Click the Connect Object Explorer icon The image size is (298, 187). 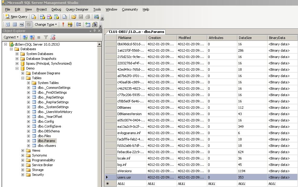pyautogui.click(x=25, y=37)
